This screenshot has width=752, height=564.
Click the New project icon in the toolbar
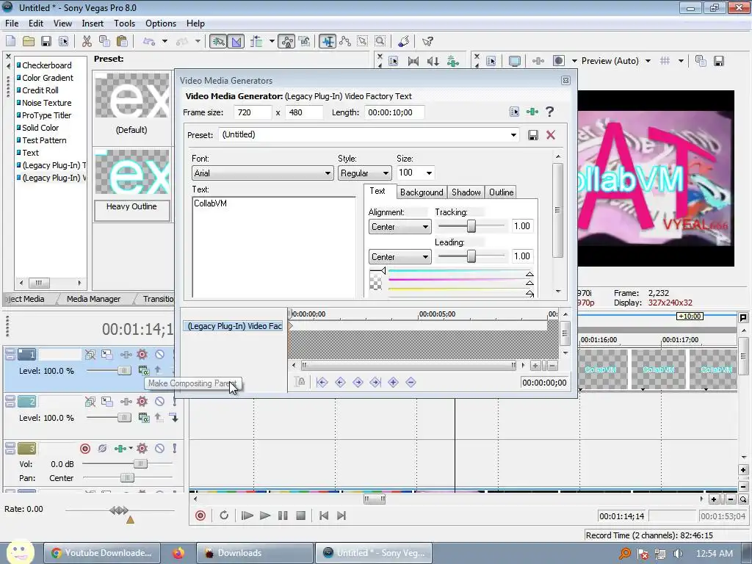pyautogui.click(x=10, y=41)
